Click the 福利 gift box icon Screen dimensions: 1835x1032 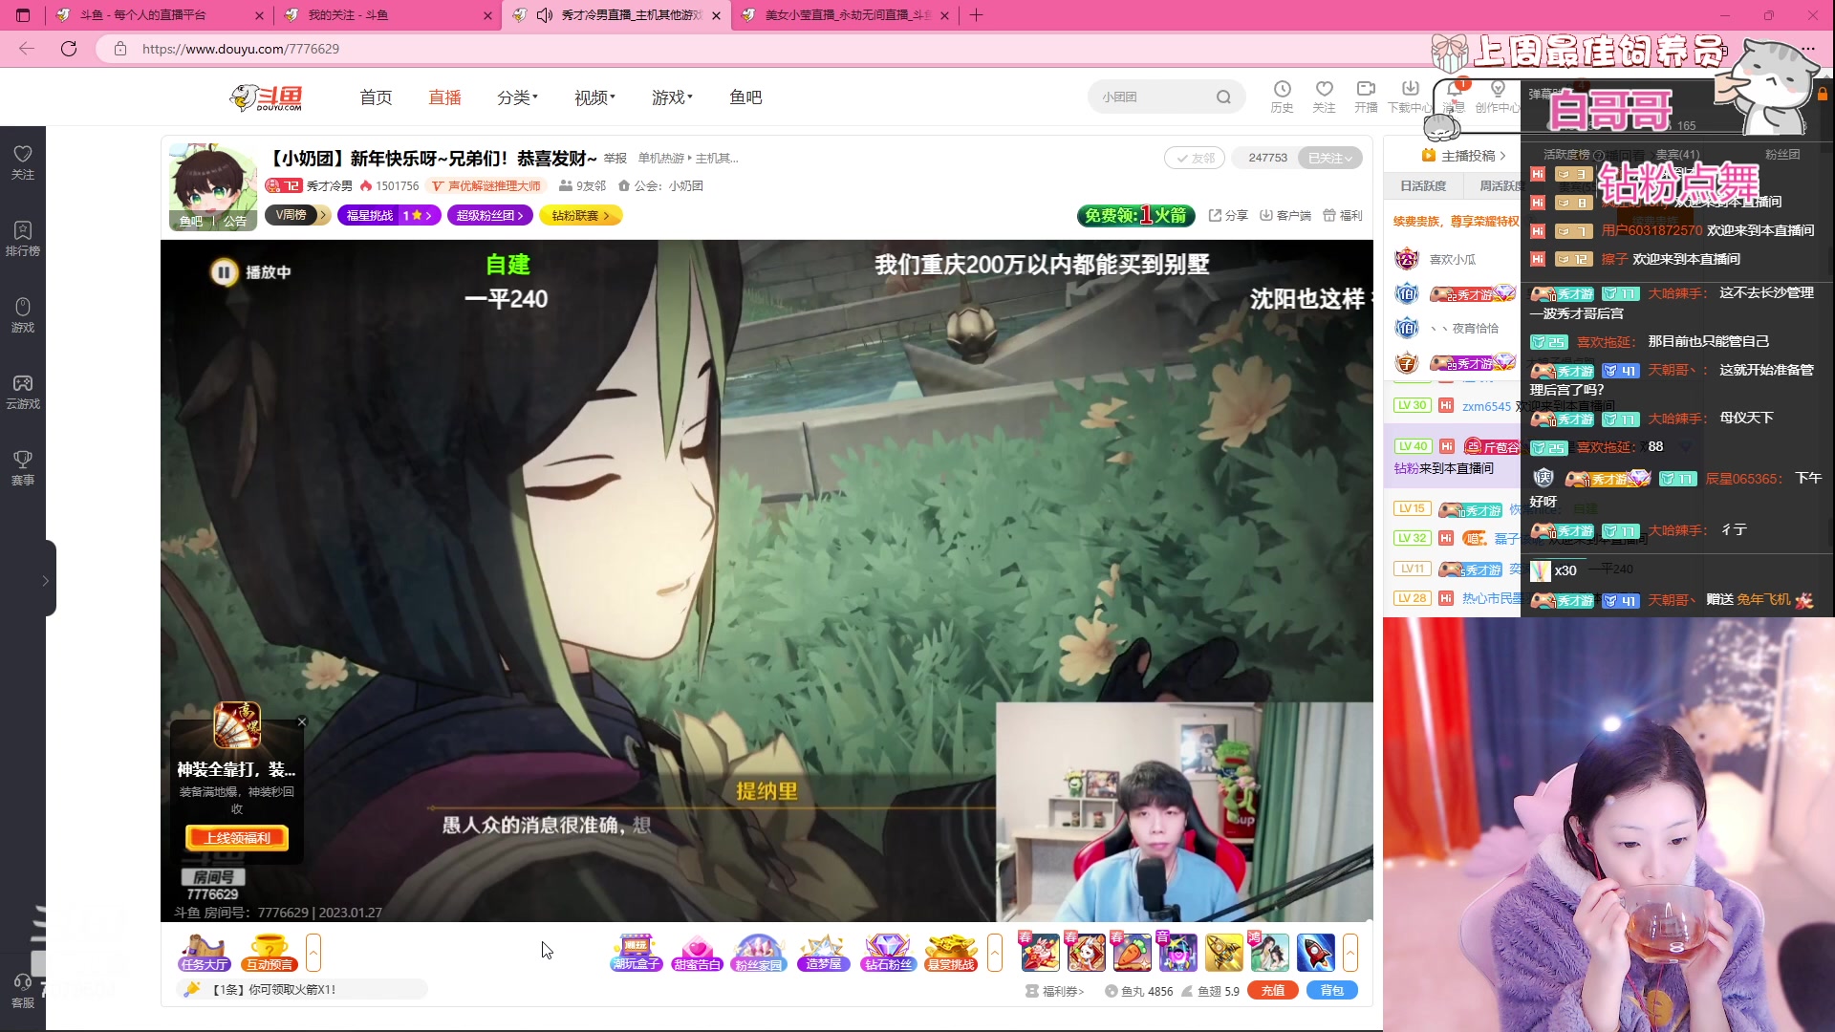1343,215
